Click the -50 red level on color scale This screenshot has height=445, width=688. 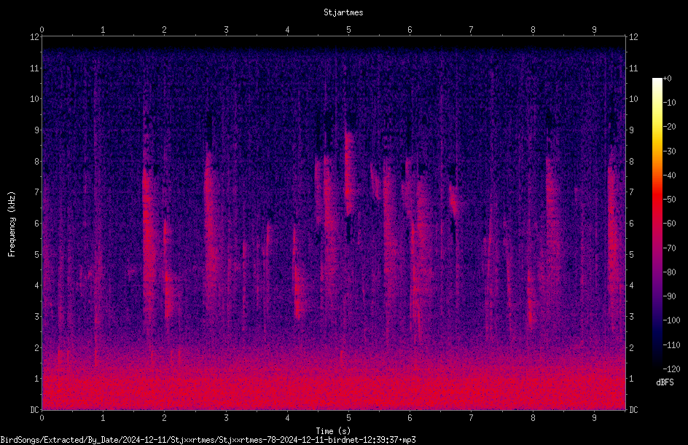[x=669, y=200]
